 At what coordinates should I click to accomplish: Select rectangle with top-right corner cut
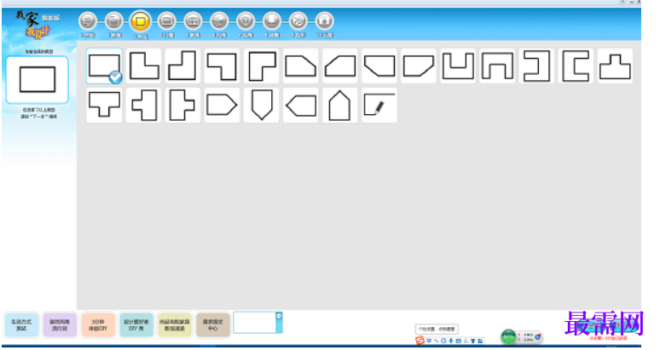point(300,66)
